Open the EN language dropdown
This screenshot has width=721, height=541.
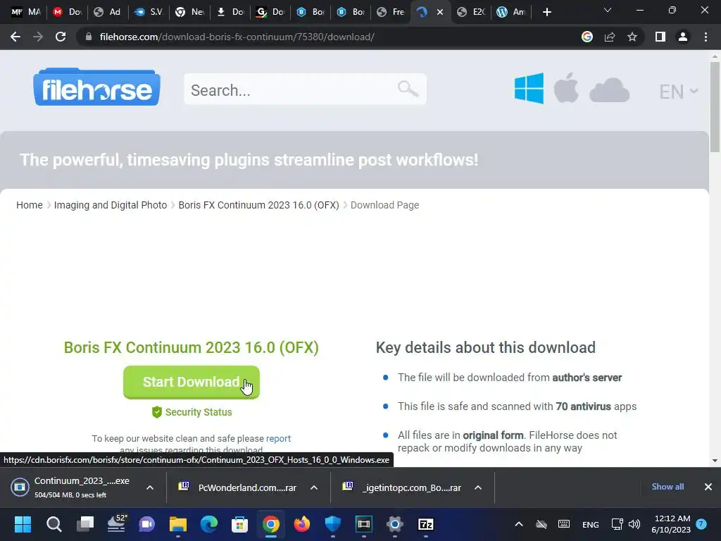point(679,92)
